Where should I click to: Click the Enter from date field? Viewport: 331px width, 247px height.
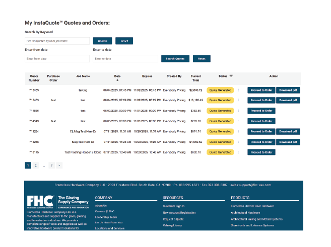[57, 58]
